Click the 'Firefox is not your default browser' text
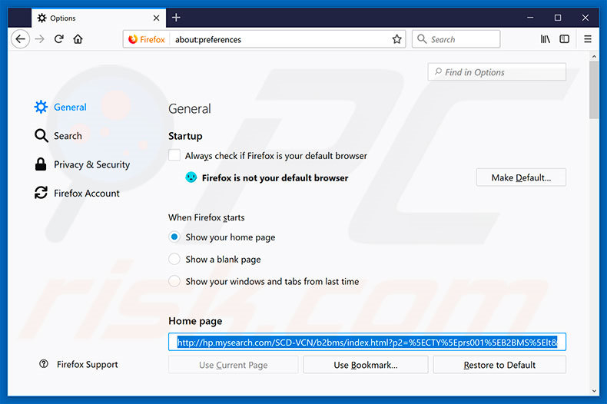The width and height of the screenshot is (607, 404). coord(275,177)
